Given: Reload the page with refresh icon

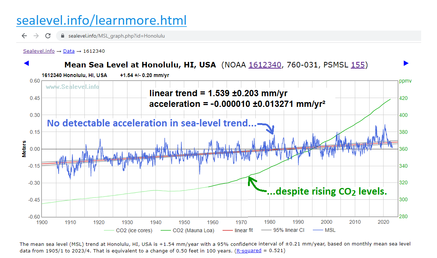Looking at the screenshot, I should (x=48, y=36).
